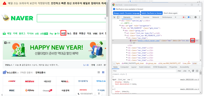The height and width of the screenshot is (96, 204).
Task: Click the blue issues count badge
Action: pyautogui.click(x=189, y=17)
